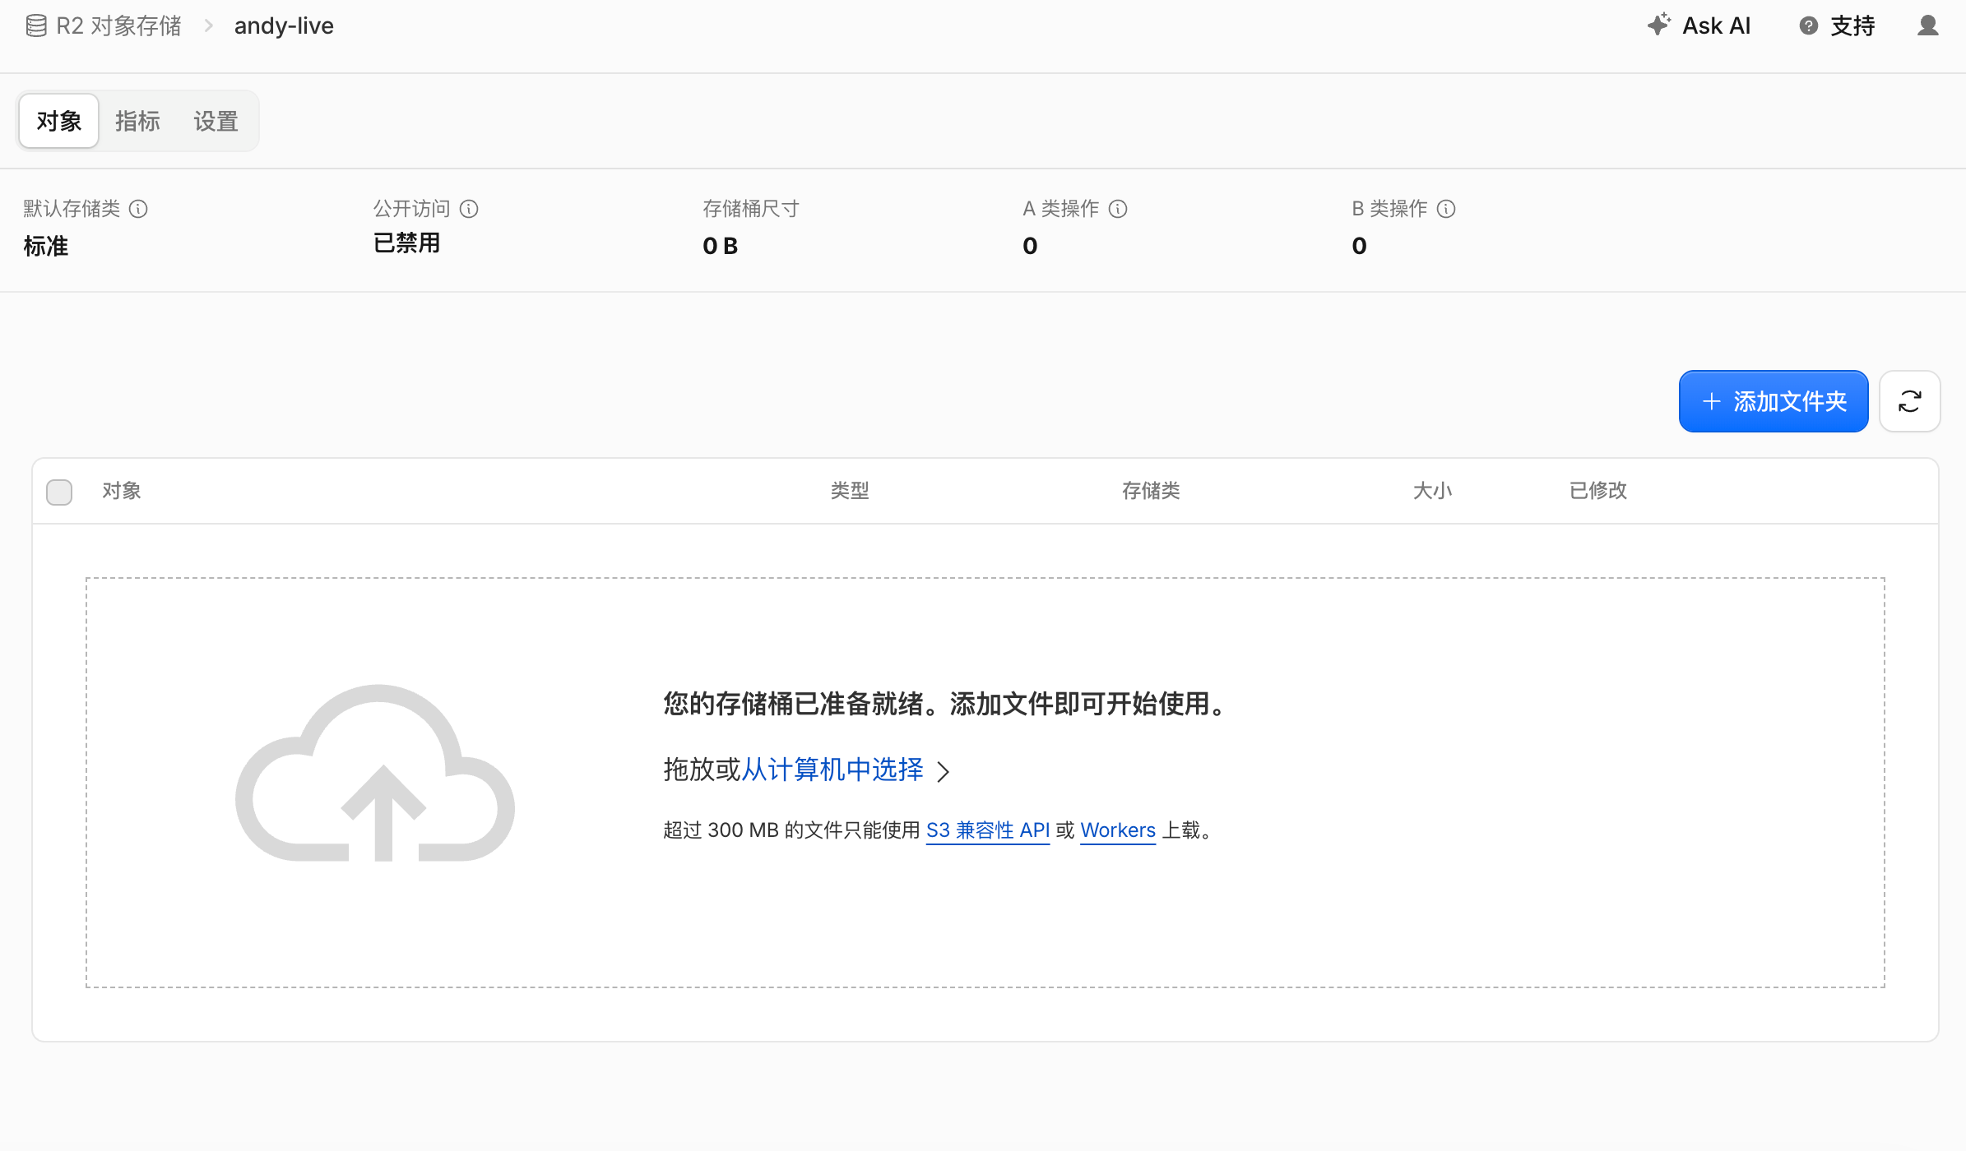Click the Ask AI label
This screenshot has width=1966, height=1151.
[x=1716, y=26]
